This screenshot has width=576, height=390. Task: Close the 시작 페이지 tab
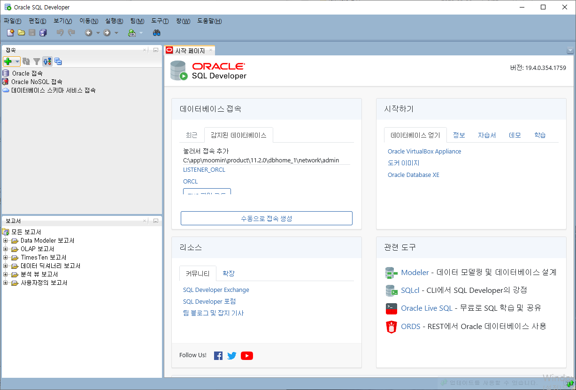pyautogui.click(x=211, y=50)
